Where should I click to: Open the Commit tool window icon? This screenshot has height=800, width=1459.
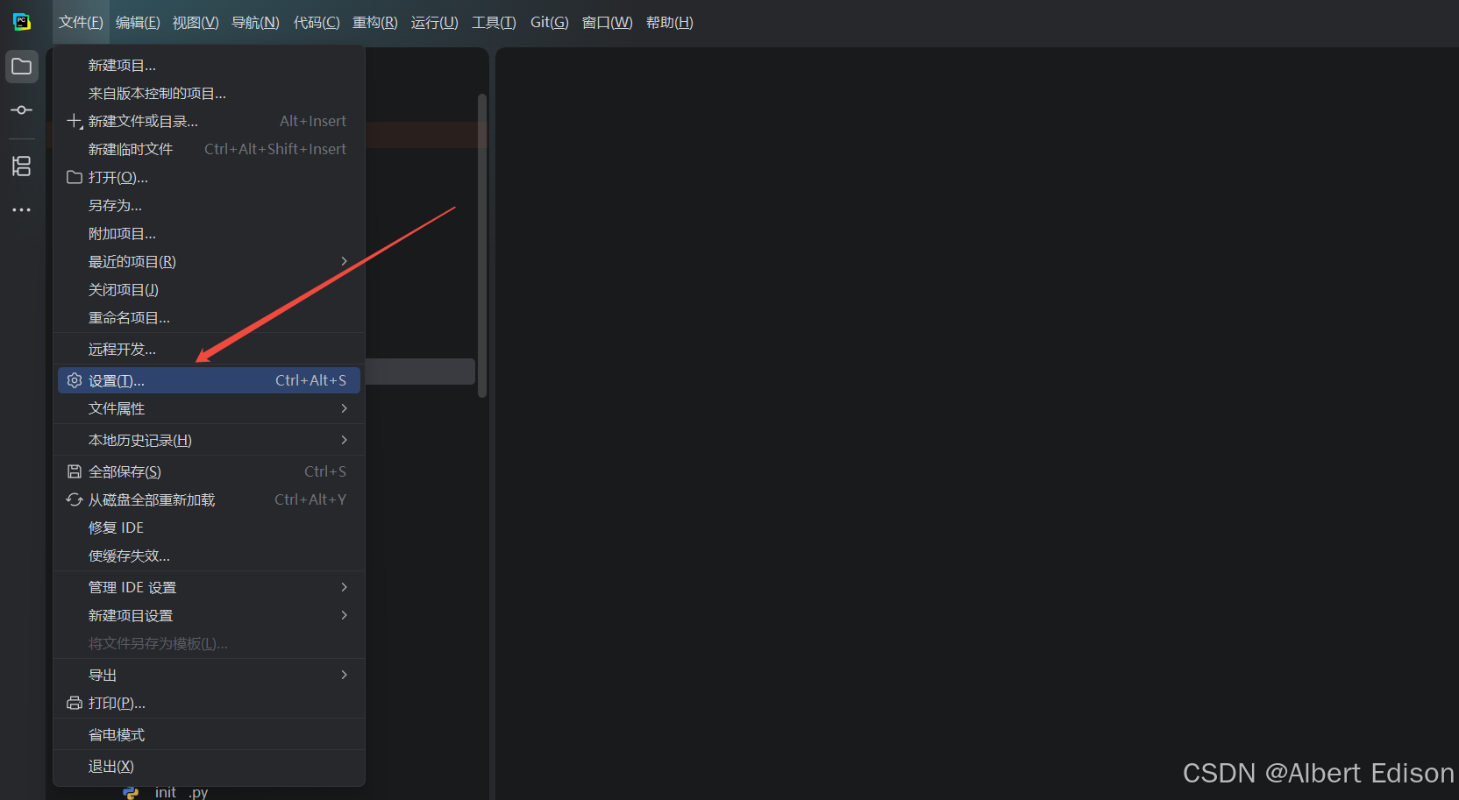click(22, 110)
